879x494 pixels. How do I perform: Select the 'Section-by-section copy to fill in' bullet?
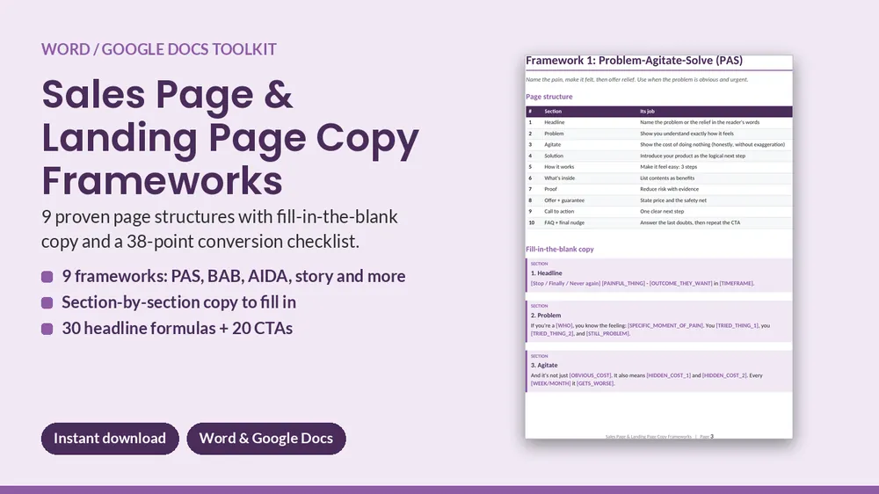coord(178,302)
